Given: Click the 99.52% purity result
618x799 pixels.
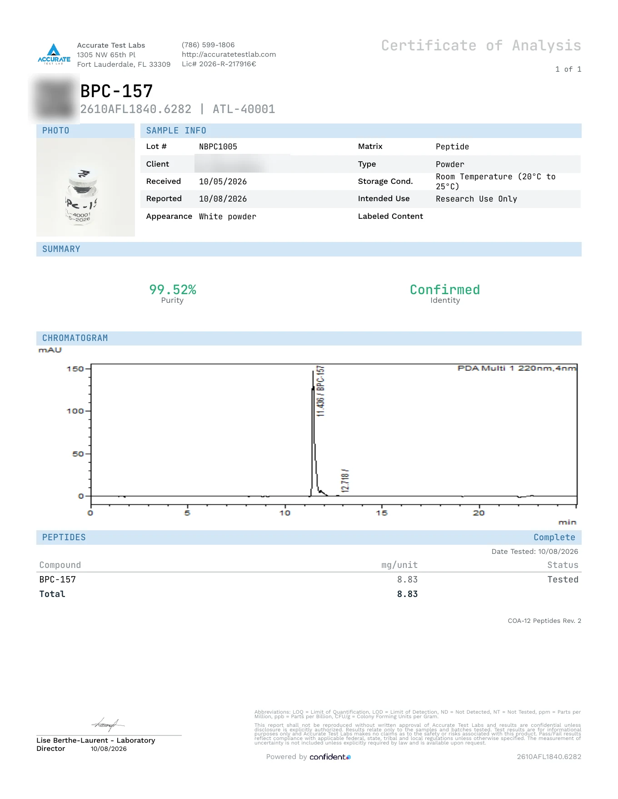Looking at the screenshot, I should [x=173, y=290].
